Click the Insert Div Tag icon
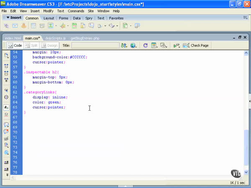 click(42, 25)
